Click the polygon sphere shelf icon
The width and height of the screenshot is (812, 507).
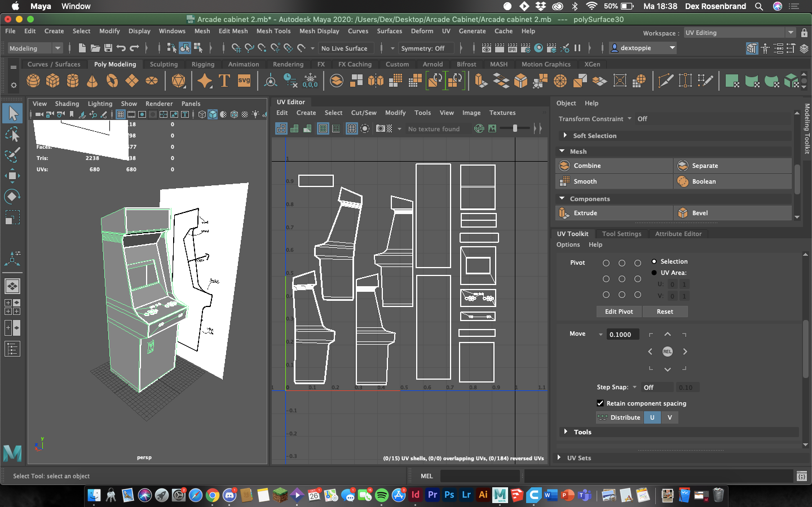(x=33, y=81)
